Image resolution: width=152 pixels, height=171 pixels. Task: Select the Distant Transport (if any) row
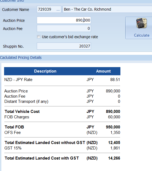[62, 101]
